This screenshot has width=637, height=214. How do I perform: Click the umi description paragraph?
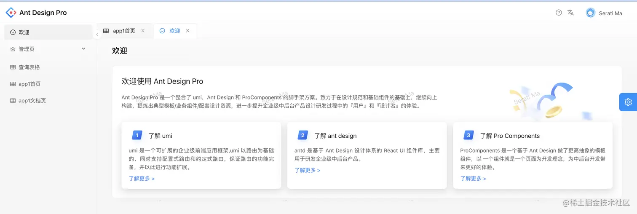coord(201,159)
